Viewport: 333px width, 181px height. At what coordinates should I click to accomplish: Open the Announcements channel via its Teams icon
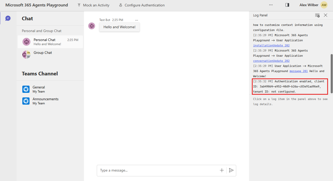26,101
